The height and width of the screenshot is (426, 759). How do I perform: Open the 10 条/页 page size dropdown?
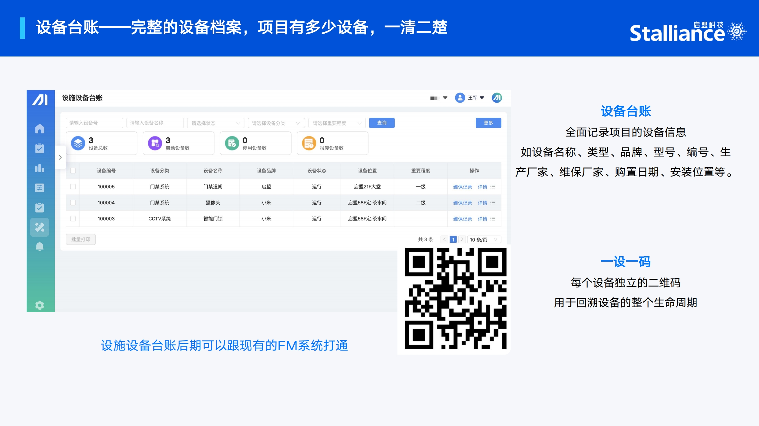[484, 239]
